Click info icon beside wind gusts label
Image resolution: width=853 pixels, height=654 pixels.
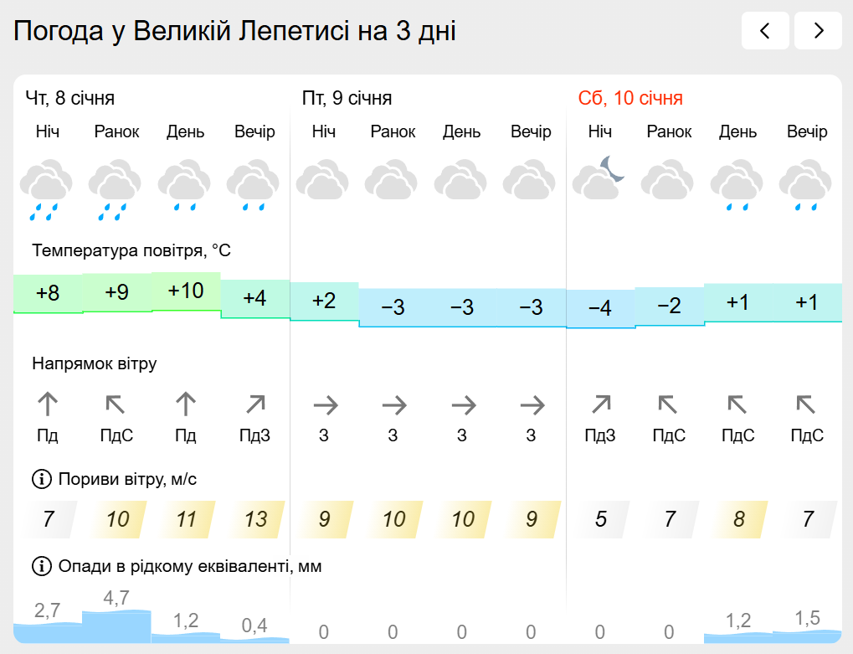pos(41,480)
